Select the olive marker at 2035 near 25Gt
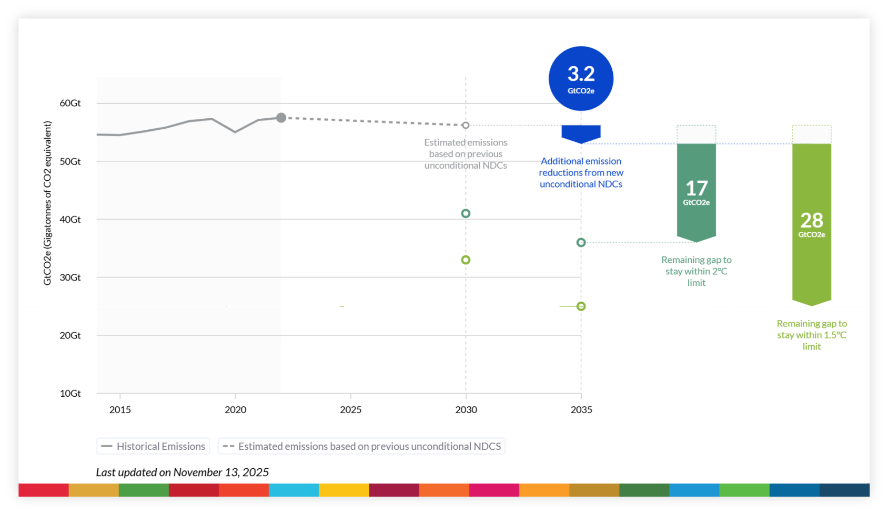This screenshot has height=515, width=888. tap(581, 306)
